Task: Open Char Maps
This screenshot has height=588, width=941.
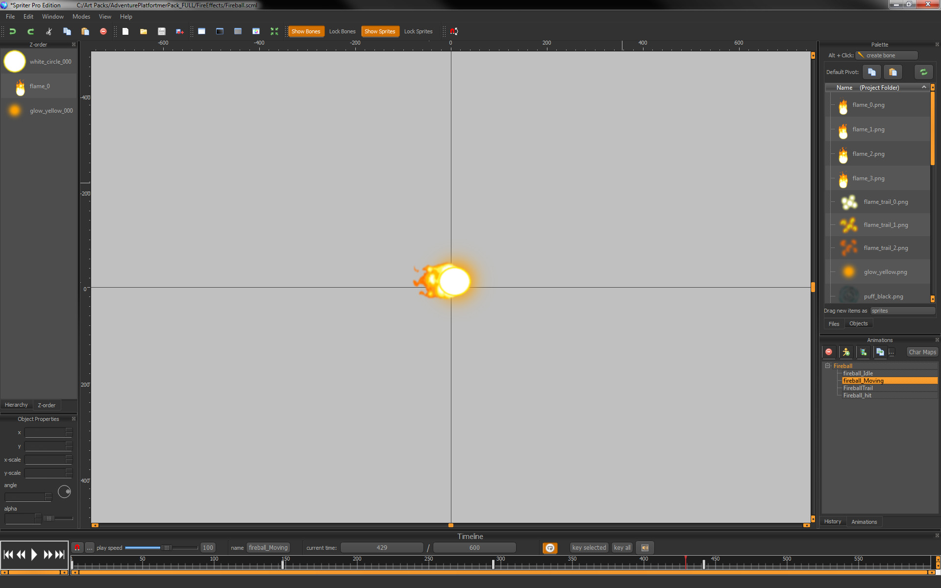Action: pyautogui.click(x=921, y=352)
